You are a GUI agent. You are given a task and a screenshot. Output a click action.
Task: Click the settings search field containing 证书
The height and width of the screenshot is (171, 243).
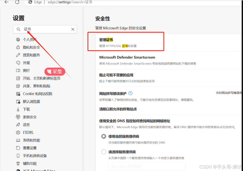click(x=45, y=29)
